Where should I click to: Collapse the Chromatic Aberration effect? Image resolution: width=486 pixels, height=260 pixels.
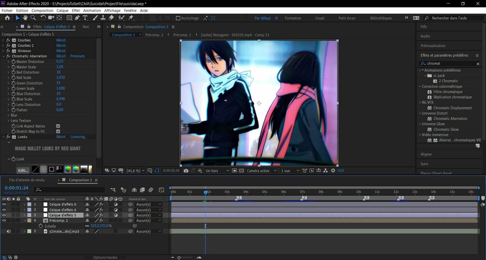tap(3, 56)
